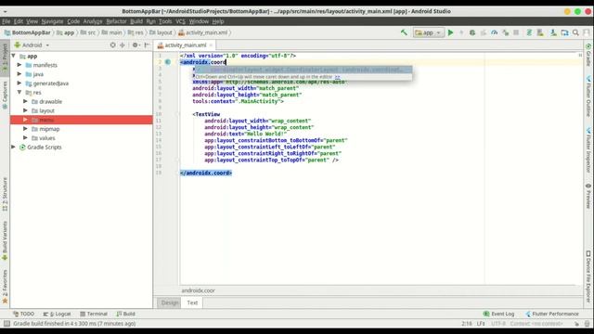Image resolution: width=594 pixels, height=334 pixels.
Task: Click the Search Everywhere magnifier icon
Action: coord(575,32)
